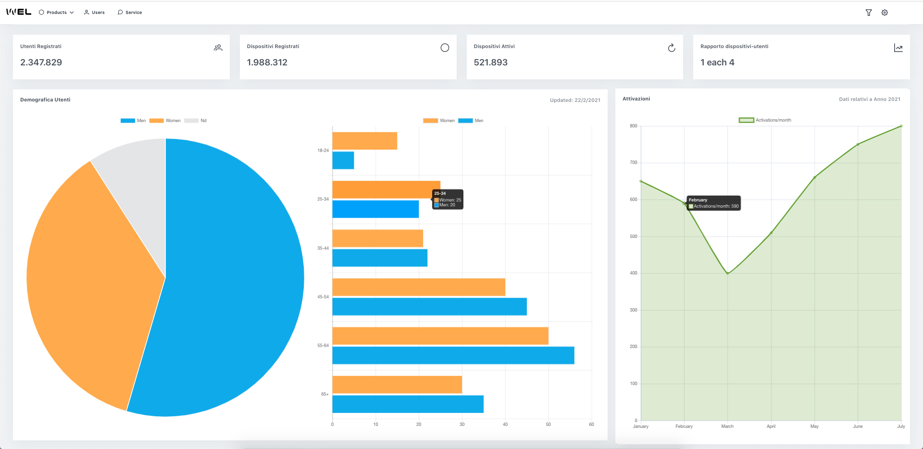Open the filter funnel icon

869,12
